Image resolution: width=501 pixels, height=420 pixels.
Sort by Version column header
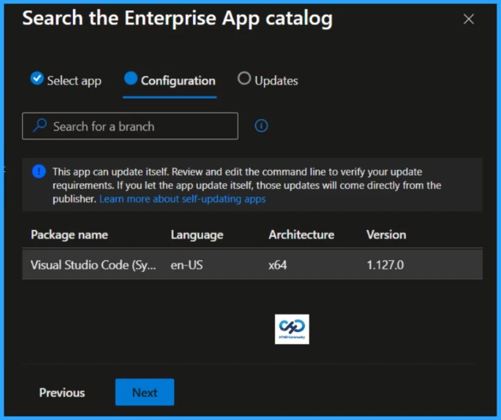386,235
